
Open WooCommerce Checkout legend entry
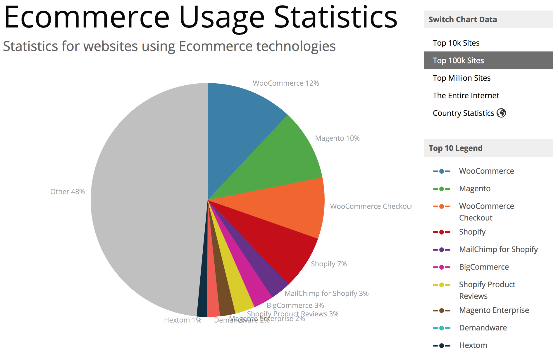(486, 212)
